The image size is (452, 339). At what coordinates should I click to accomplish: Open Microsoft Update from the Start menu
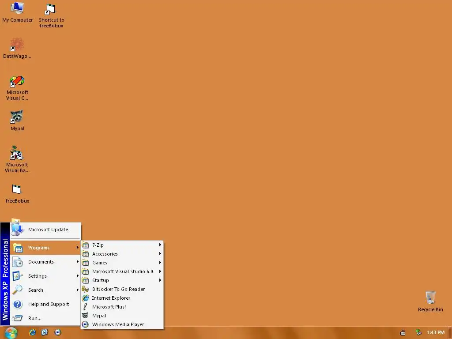(45, 230)
